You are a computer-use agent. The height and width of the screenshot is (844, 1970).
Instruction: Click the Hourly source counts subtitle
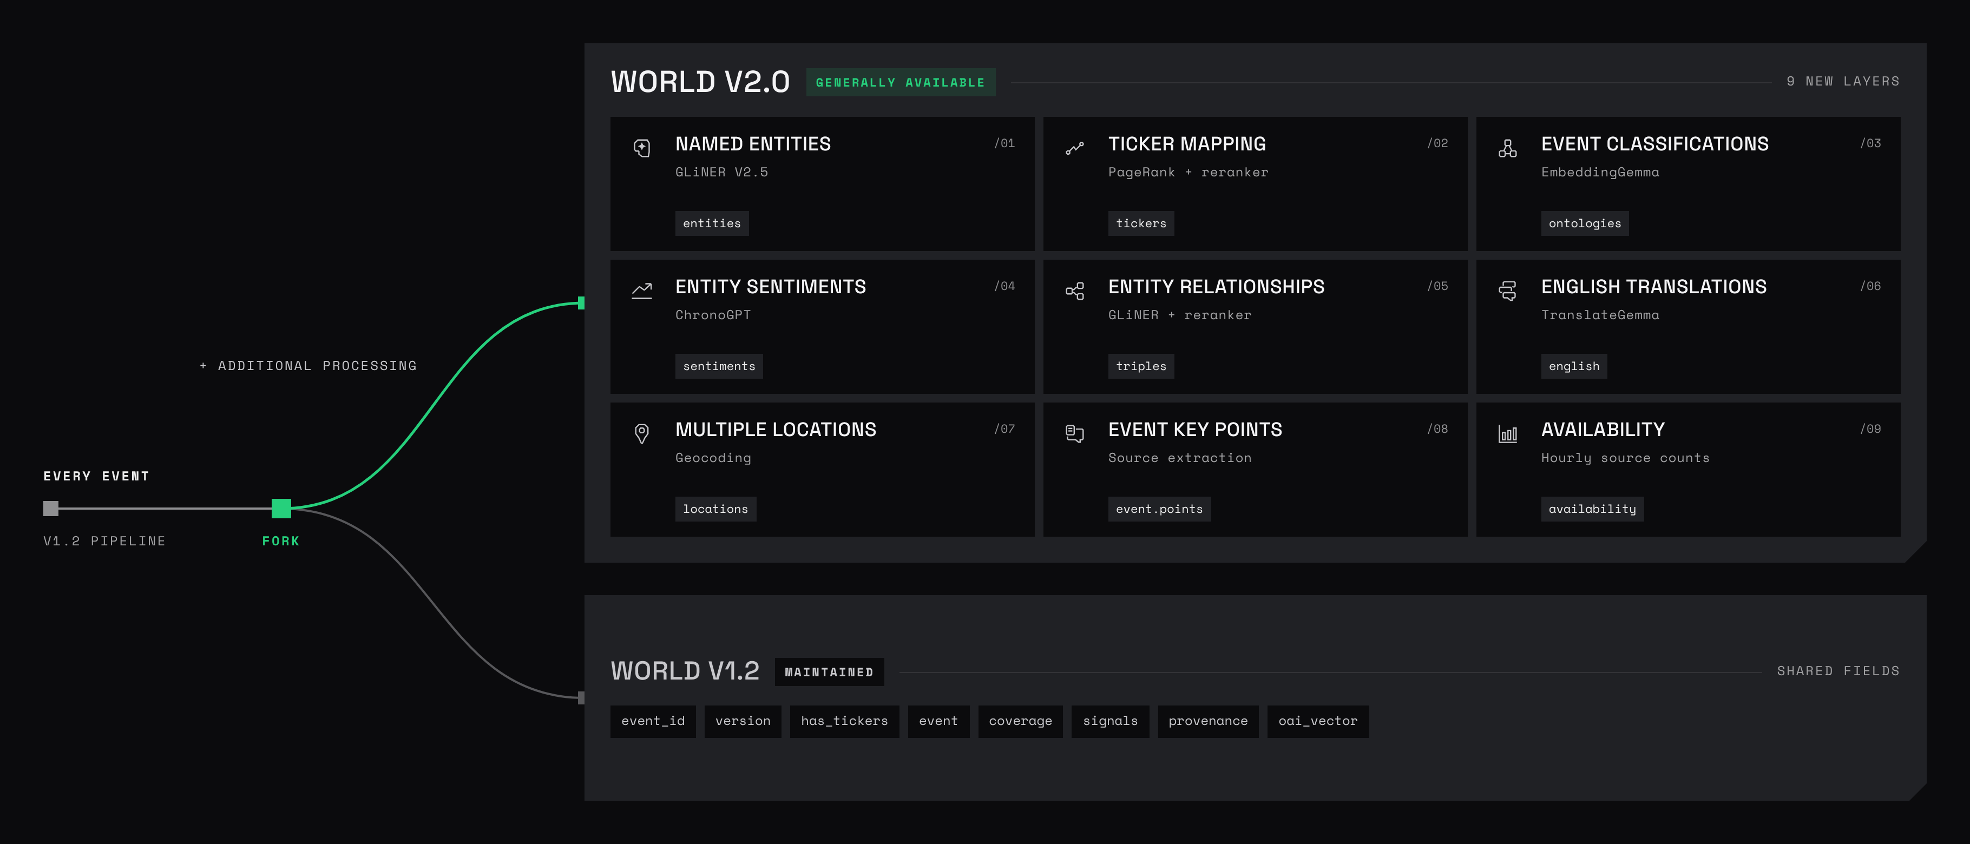pyautogui.click(x=1625, y=458)
